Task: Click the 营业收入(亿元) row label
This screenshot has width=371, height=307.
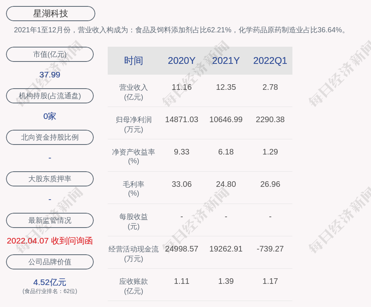Action: (134, 92)
